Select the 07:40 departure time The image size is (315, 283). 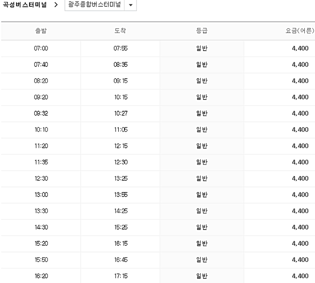(x=41, y=65)
